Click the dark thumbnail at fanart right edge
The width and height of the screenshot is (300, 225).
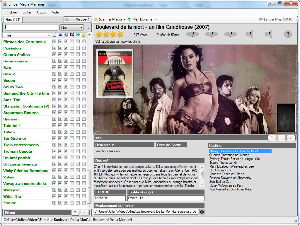pos(286,118)
